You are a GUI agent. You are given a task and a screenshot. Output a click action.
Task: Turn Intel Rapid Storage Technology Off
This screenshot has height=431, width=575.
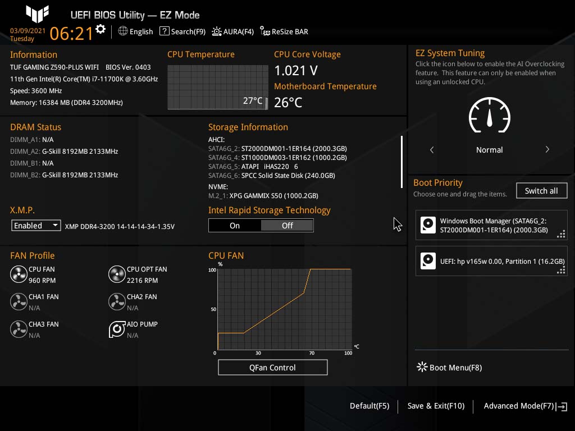[x=287, y=226]
